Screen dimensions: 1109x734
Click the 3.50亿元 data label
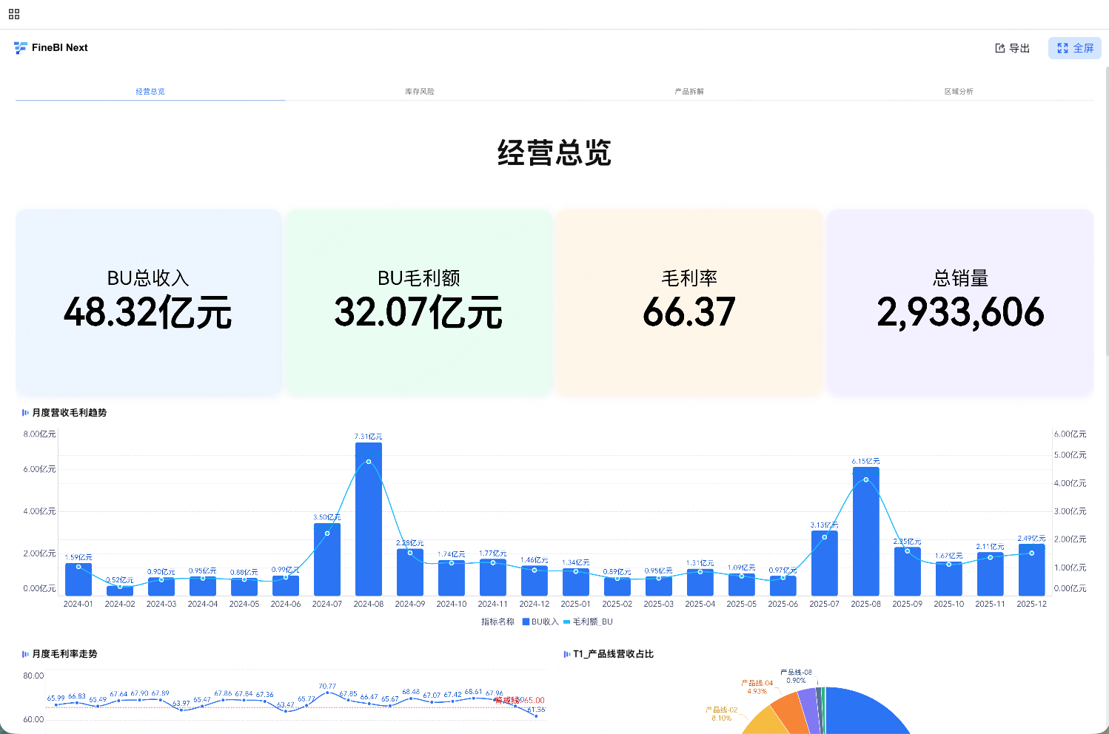[x=327, y=517]
